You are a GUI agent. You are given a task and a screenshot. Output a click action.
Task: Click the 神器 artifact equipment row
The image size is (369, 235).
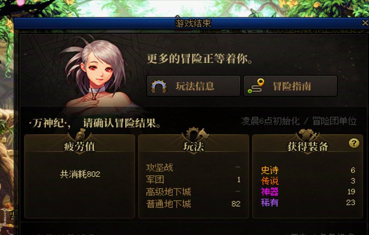coord(308,192)
